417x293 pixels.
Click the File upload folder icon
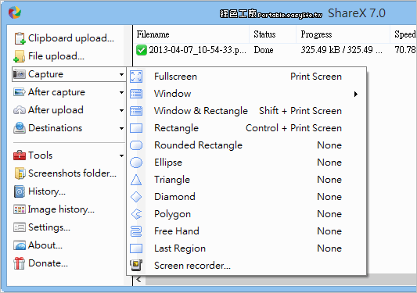point(19,56)
